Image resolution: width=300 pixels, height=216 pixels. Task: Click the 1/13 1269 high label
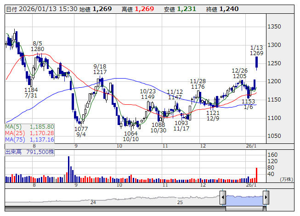256,50
